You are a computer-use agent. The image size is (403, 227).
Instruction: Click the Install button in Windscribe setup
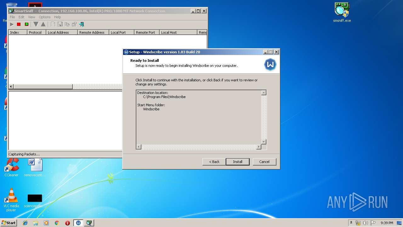(x=238, y=162)
